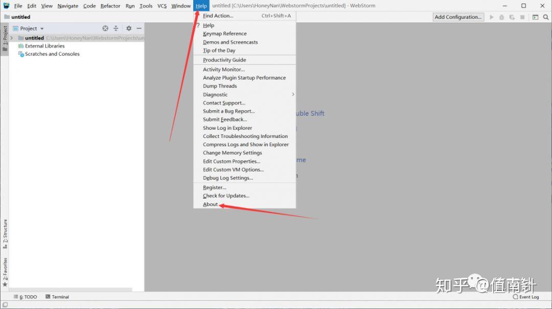Screen dimensions: 552x309
Task: Open the Event Log
Action: [x=526, y=297]
